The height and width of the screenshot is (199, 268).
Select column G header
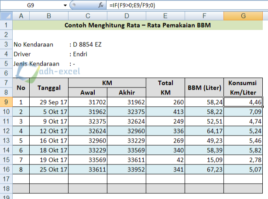243,16
